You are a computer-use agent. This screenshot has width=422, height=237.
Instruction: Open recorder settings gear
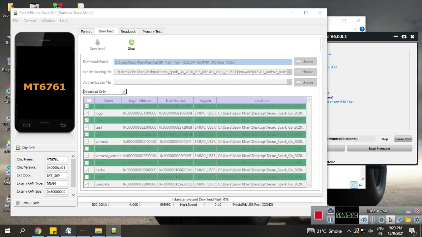[417, 220]
